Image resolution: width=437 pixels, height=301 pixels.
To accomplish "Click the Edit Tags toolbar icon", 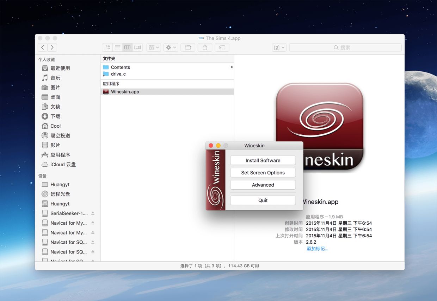I will [x=222, y=47].
